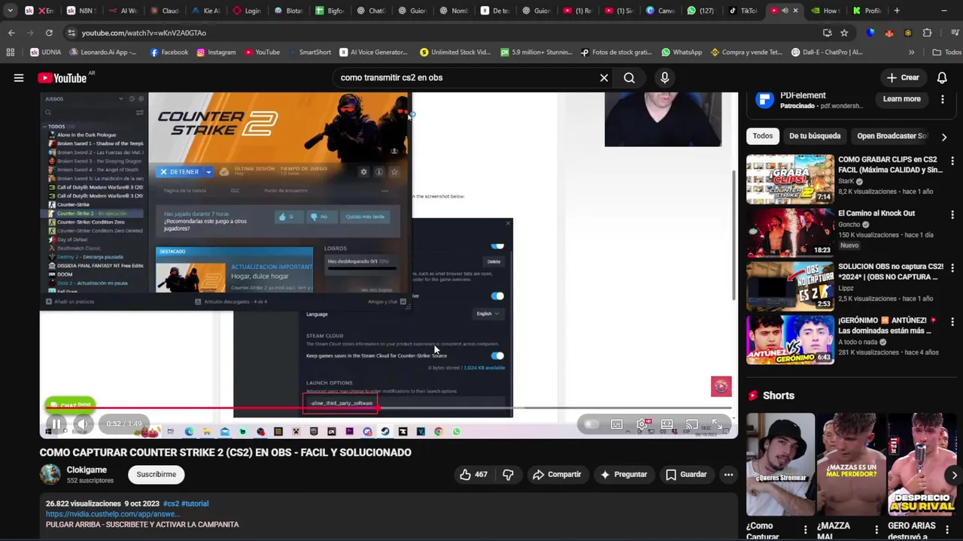Viewport: 963px width, 541px height.
Task: Select the De tu búsqueda chip
Action: pos(815,136)
